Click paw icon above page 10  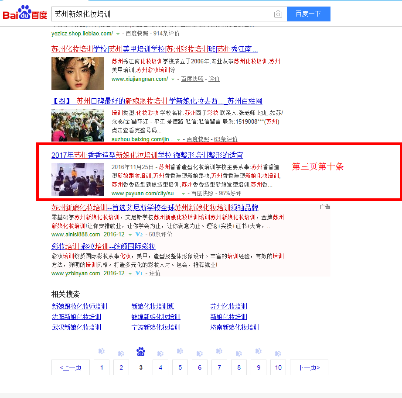[278, 353]
